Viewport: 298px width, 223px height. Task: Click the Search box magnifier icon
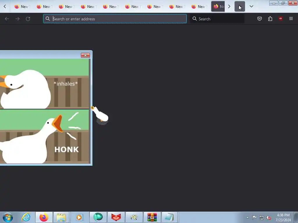coord(195,19)
